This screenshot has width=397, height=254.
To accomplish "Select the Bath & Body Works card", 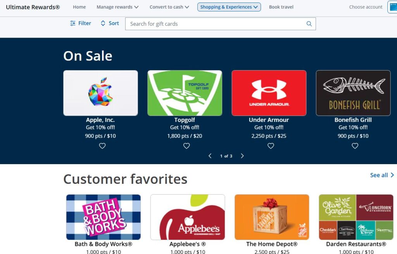I will coord(103,217).
